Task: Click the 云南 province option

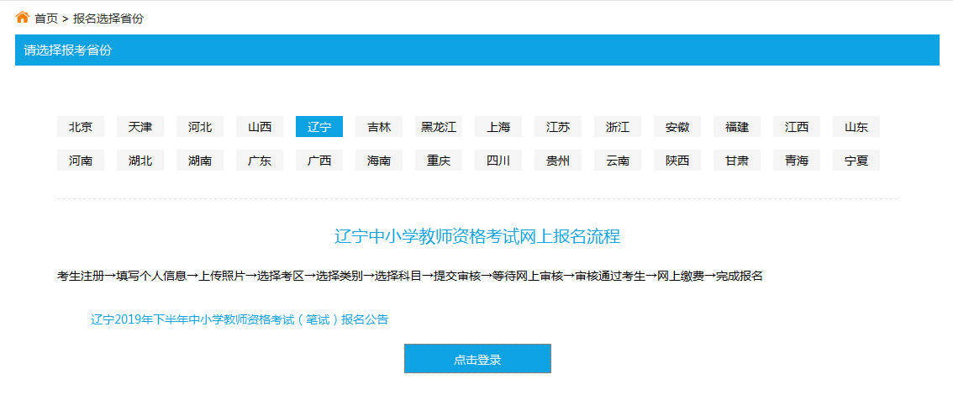Action: click(618, 161)
